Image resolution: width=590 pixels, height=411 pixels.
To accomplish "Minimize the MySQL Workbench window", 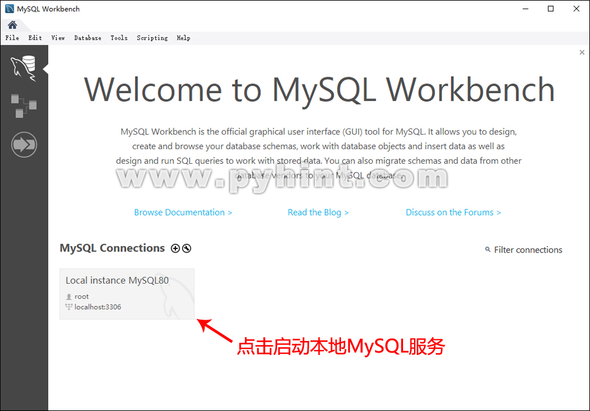I will pyautogui.click(x=525, y=9).
